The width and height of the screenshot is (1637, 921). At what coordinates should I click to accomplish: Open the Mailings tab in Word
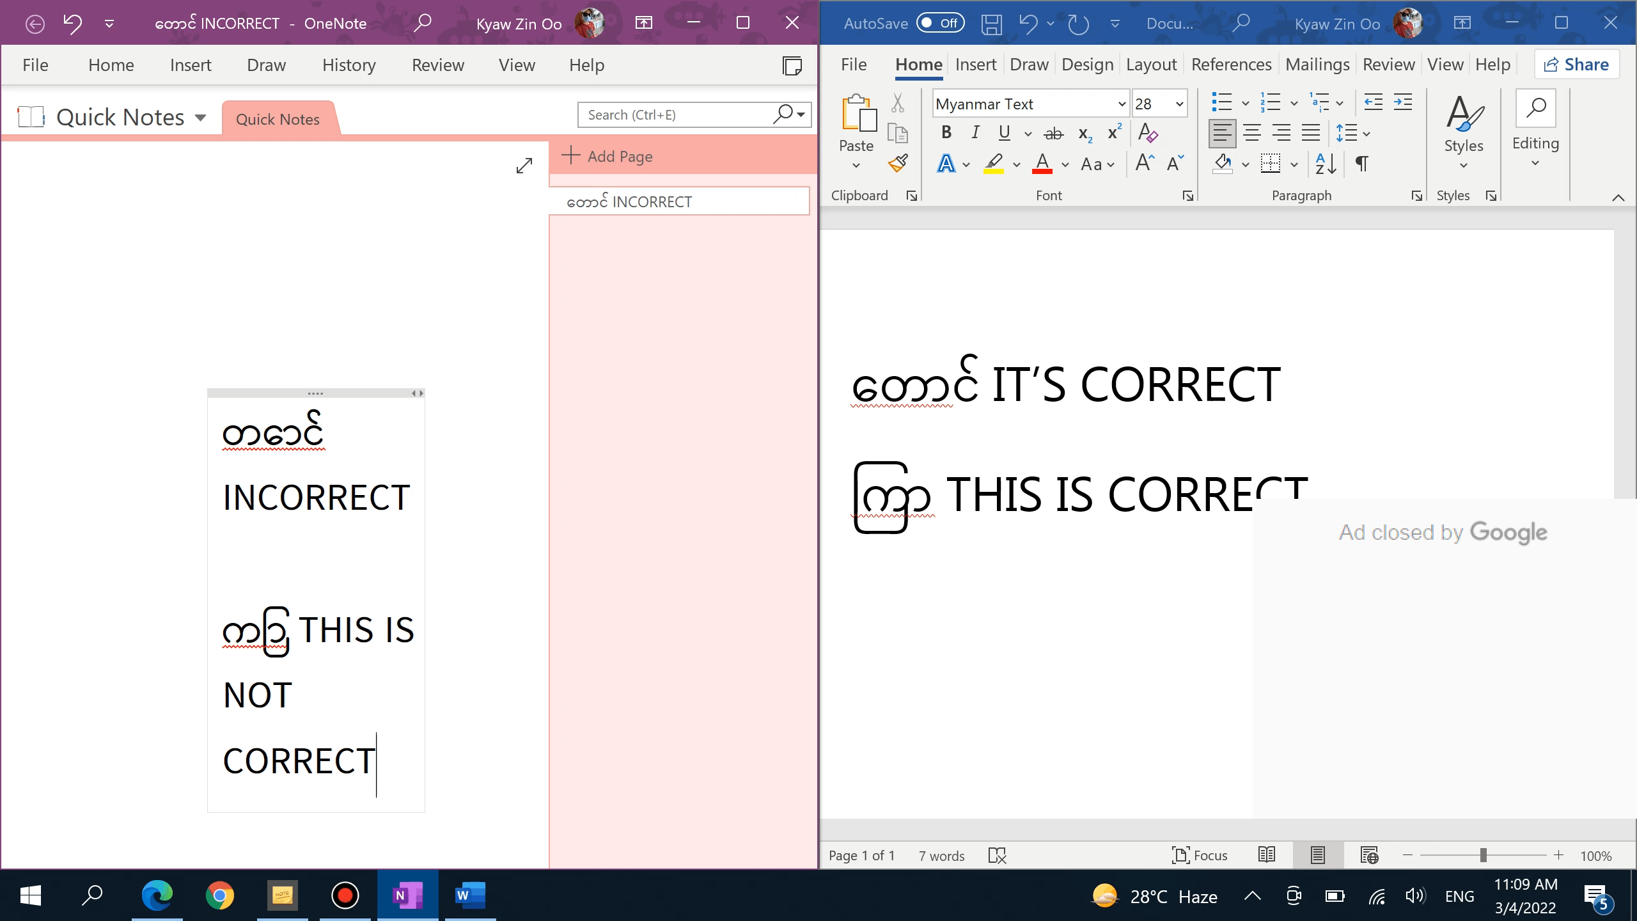[1317, 65]
